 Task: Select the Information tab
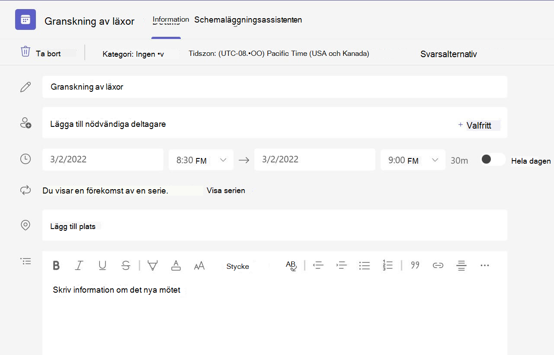(x=171, y=19)
